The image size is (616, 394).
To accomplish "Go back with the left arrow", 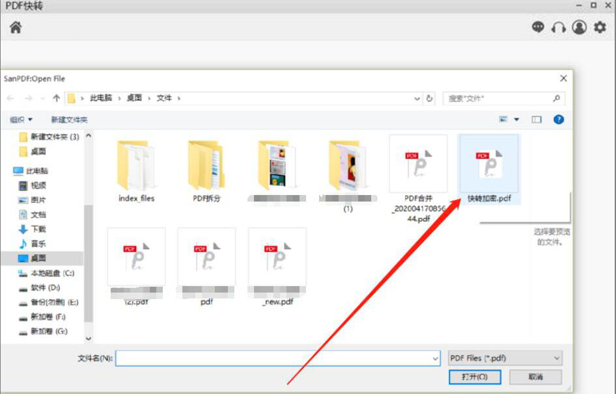I will click(x=10, y=98).
